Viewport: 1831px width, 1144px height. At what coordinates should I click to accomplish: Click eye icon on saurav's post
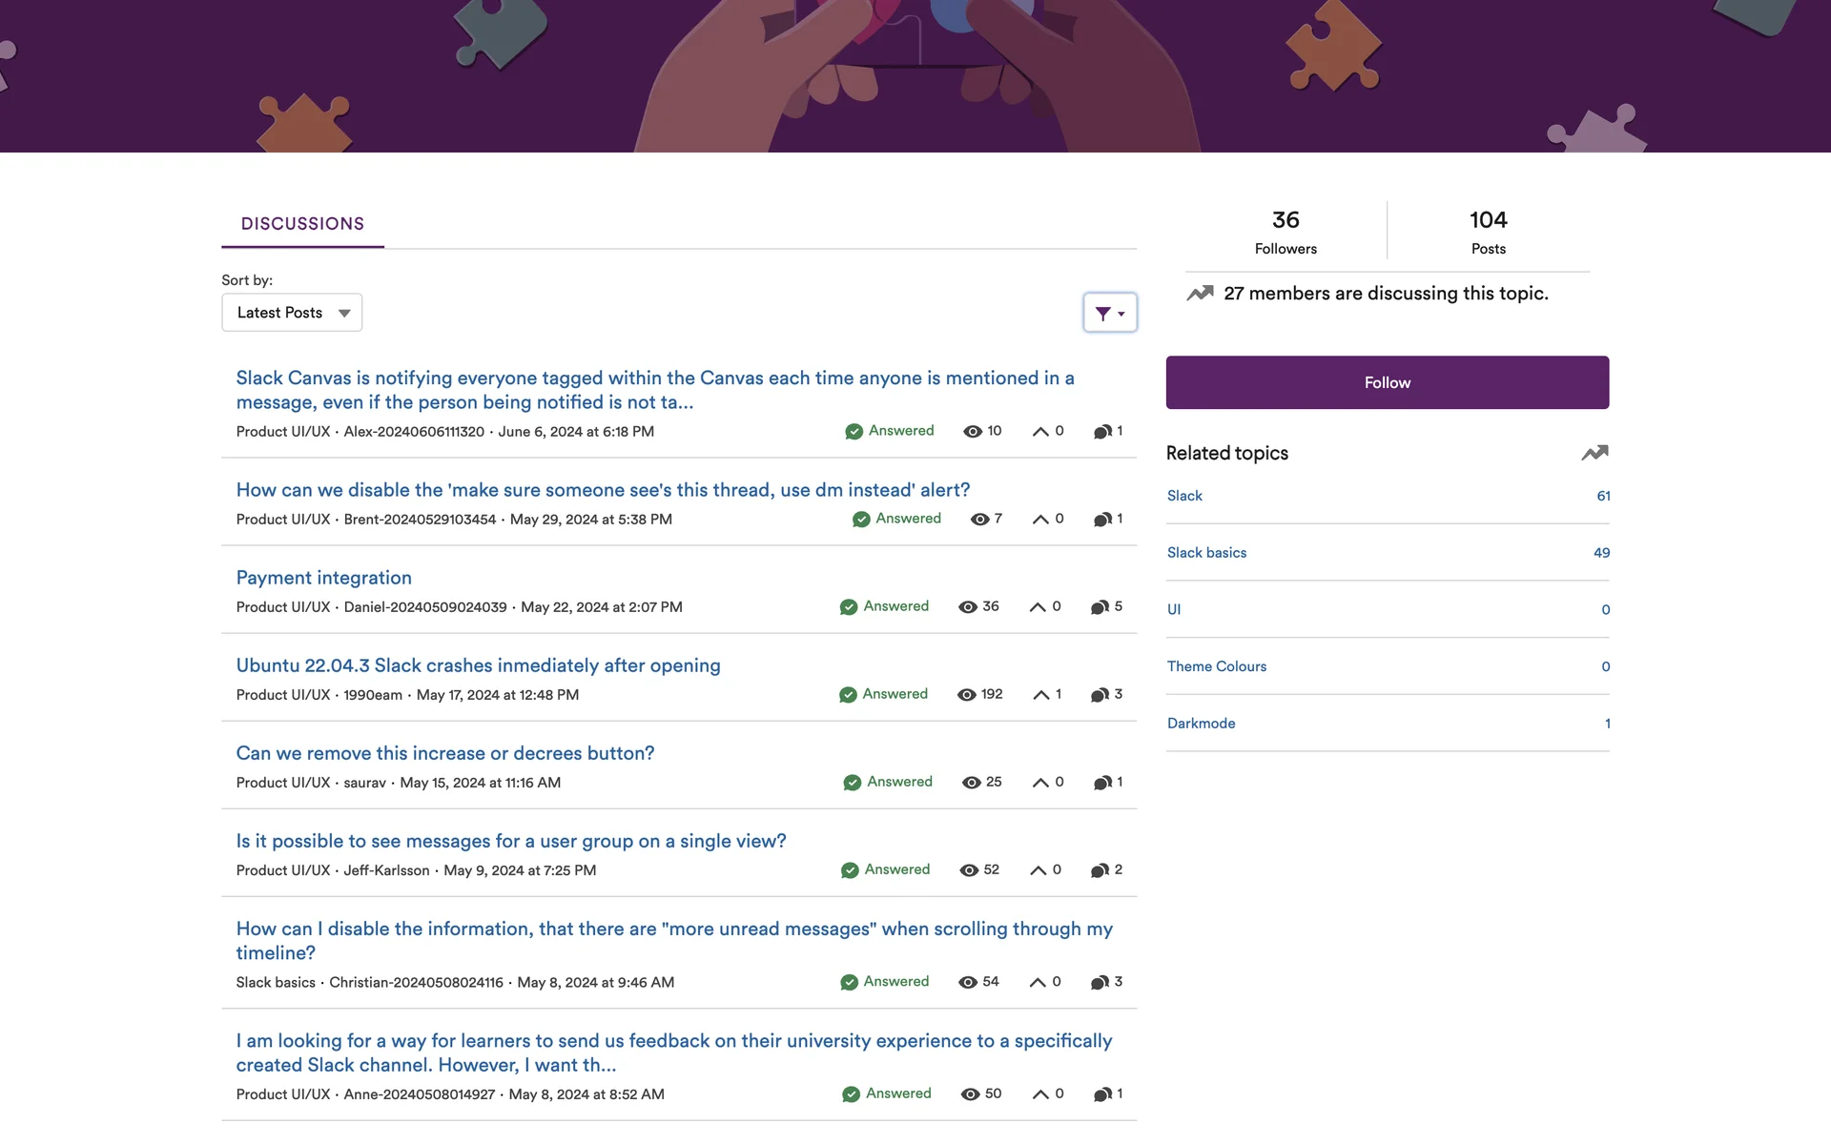coord(971,783)
